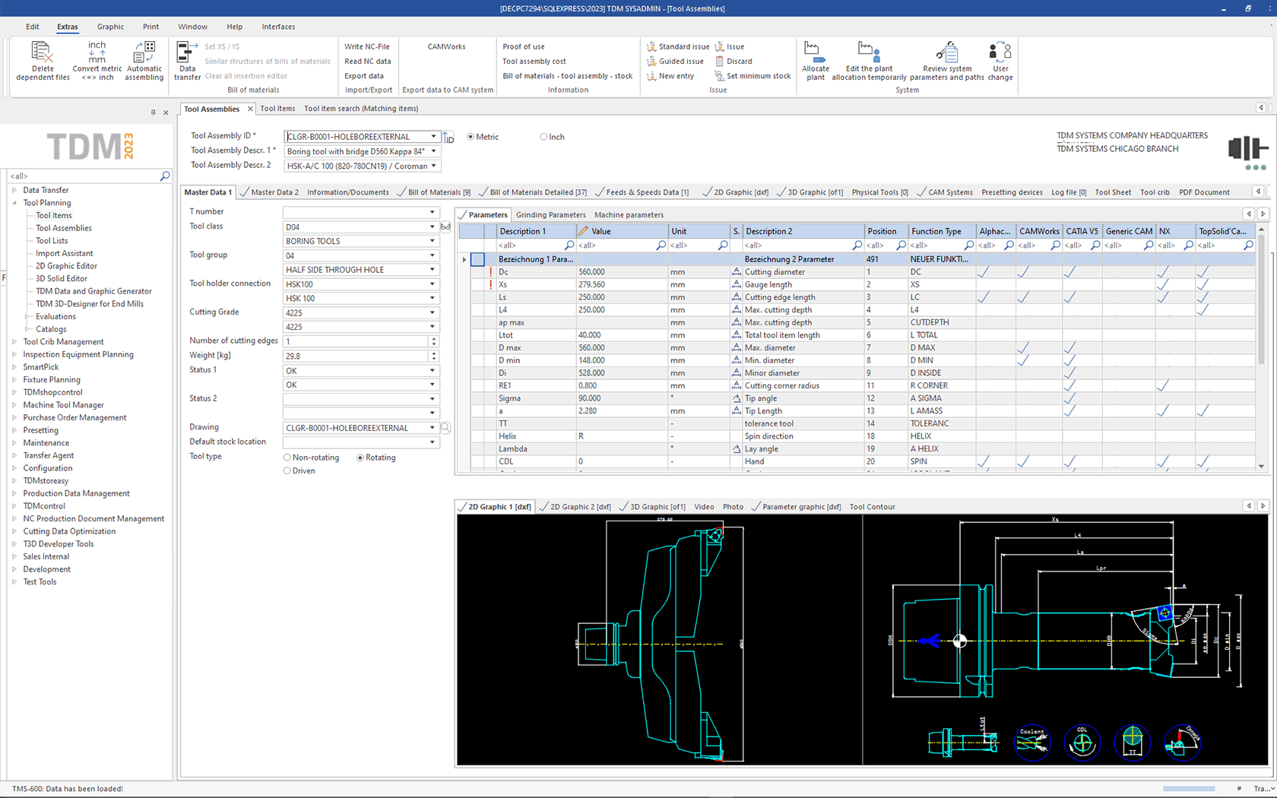The width and height of the screenshot is (1277, 798).
Task: Expand the Tool Crib Management tree node
Action: [14, 342]
